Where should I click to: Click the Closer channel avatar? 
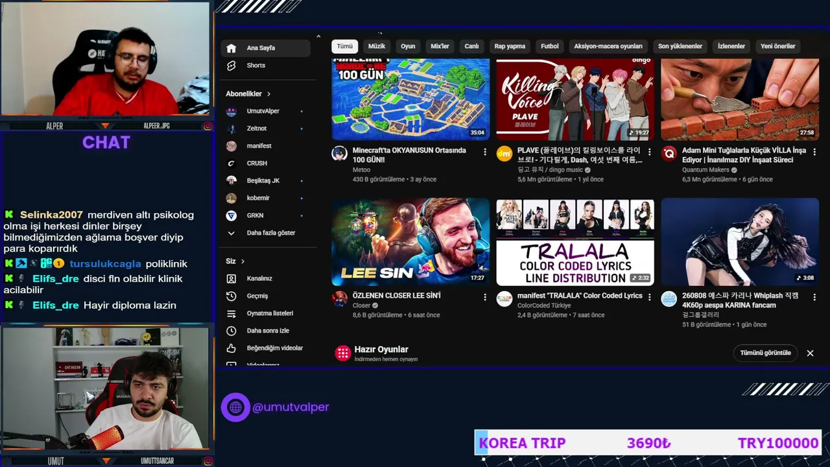point(339,299)
